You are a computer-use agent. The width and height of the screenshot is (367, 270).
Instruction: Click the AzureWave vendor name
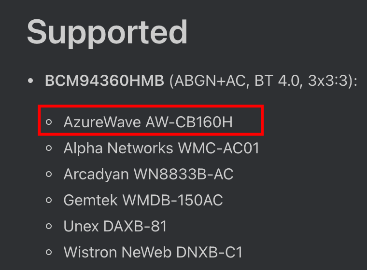click(102, 122)
